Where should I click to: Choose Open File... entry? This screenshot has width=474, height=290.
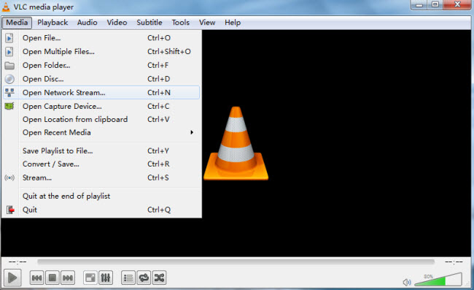tap(101, 38)
